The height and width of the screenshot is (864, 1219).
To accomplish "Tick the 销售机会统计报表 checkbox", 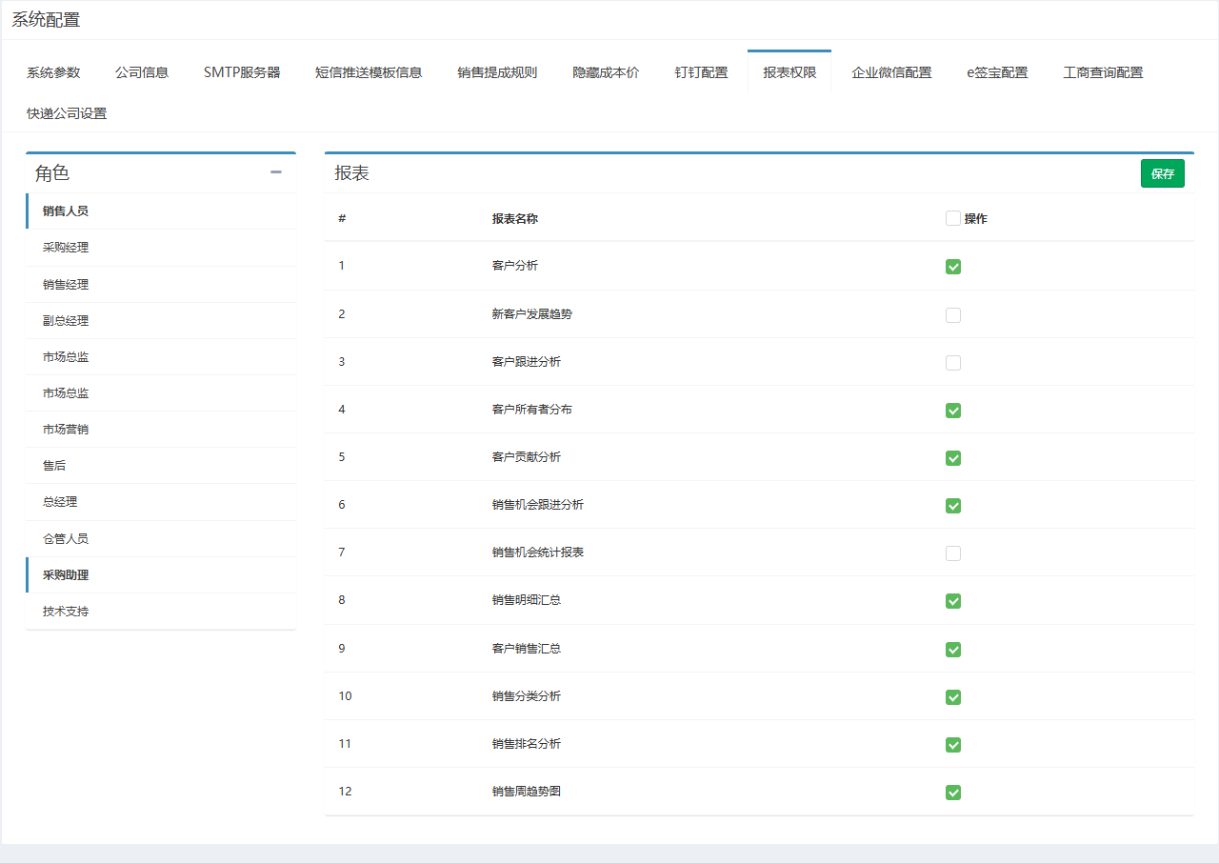I will pos(953,553).
